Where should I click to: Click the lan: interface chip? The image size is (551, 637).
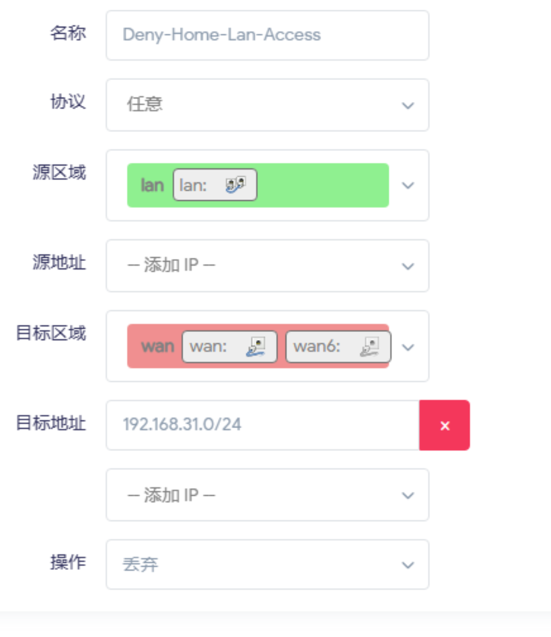click(x=215, y=185)
